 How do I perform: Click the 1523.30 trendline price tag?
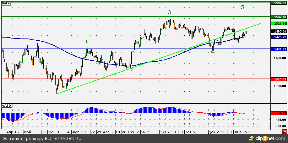pos(279,23)
